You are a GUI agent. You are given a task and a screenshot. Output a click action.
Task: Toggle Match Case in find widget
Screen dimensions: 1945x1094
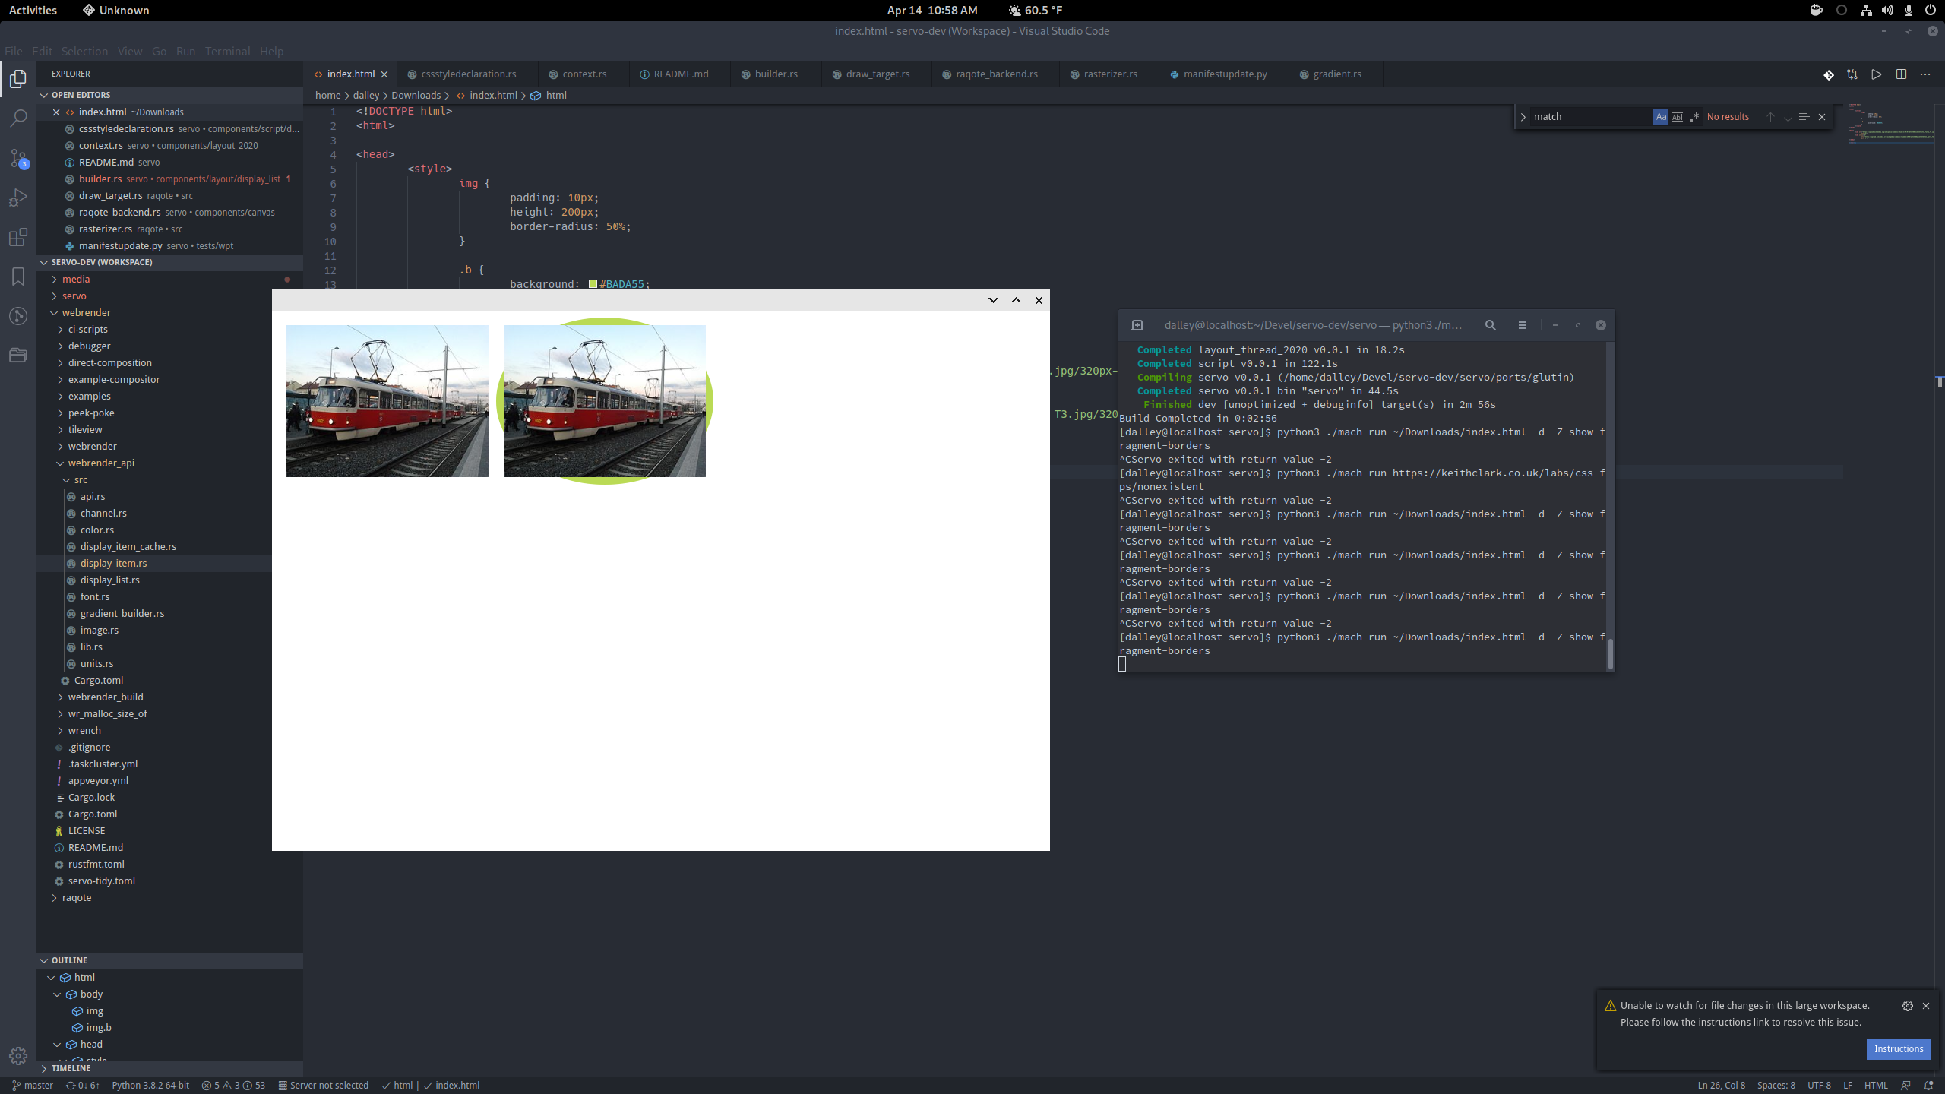point(1661,117)
